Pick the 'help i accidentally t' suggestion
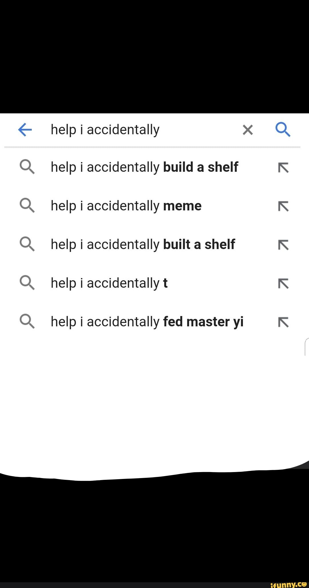 tap(109, 283)
